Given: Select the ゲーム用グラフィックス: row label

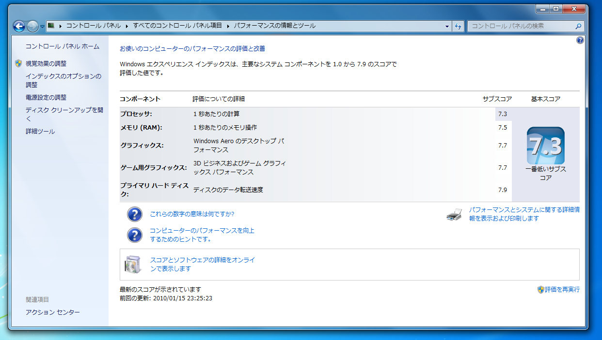Looking at the screenshot, I should (x=154, y=167).
